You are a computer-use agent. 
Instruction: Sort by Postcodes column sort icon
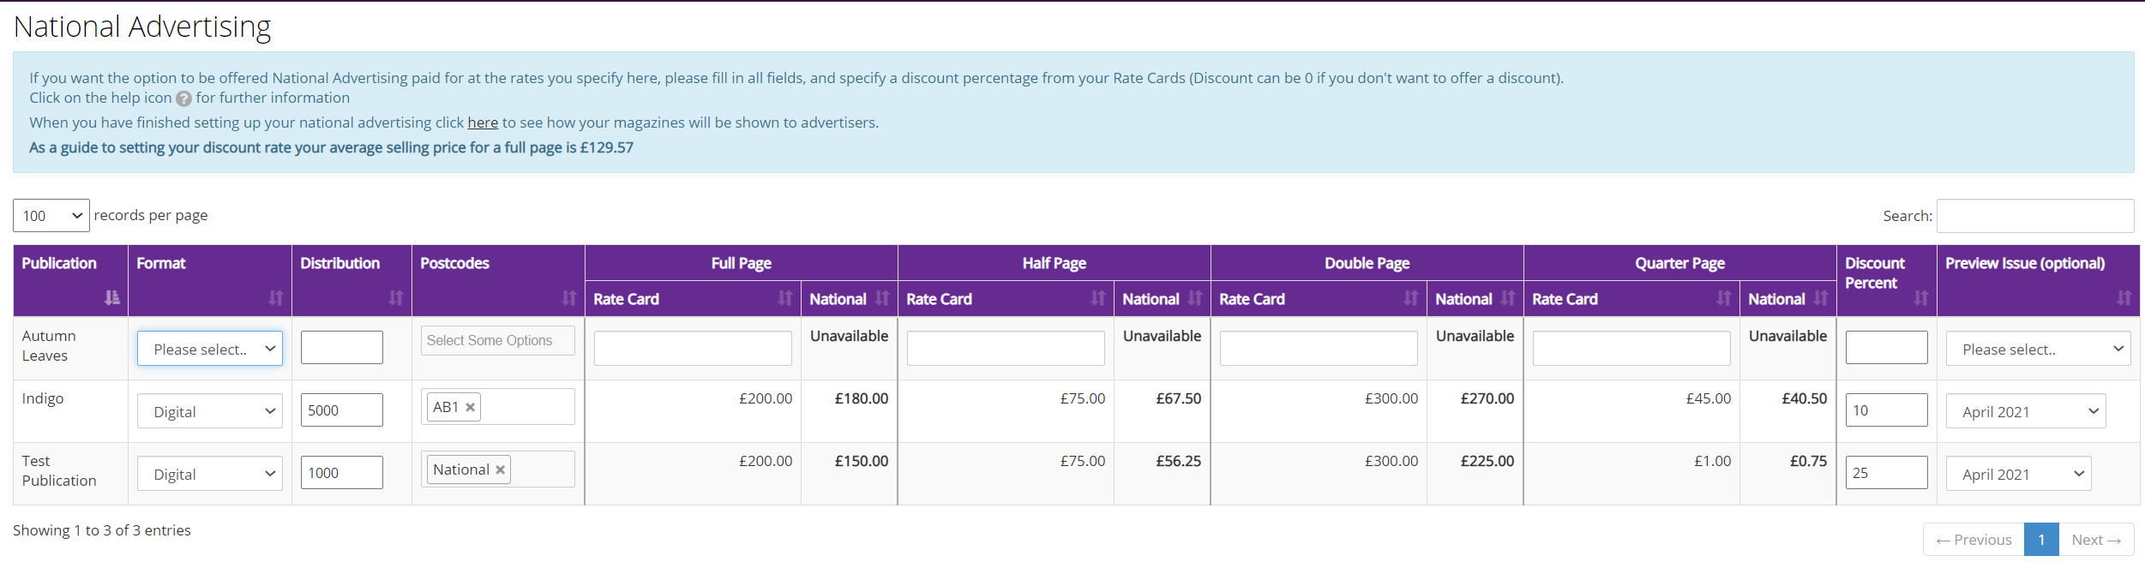coord(568,297)
